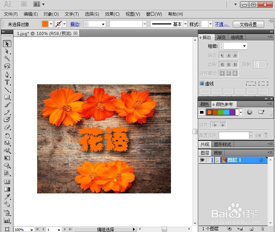This screenshot has width=275, height=232.
Task: Click stroke none swatch in control bar
Action: (59, 24)
